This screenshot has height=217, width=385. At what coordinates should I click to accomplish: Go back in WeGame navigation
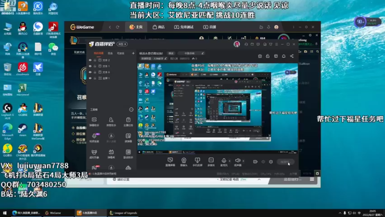click(110, 27)
